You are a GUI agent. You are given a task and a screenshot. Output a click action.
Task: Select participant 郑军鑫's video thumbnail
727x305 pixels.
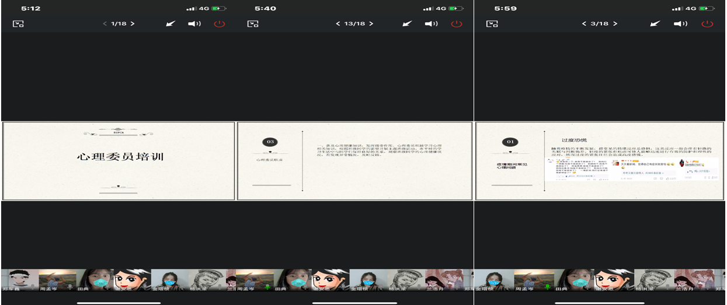(x=19, y=281)
